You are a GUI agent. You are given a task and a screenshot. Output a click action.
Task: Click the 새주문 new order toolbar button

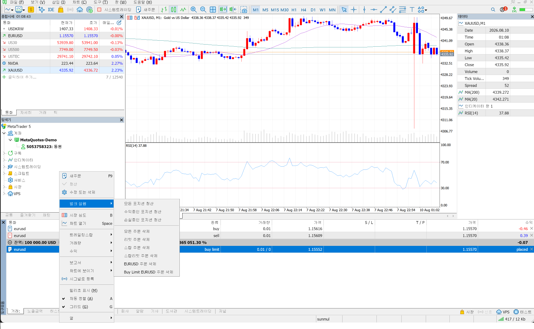pyautogui.click(x=146, y=10)
